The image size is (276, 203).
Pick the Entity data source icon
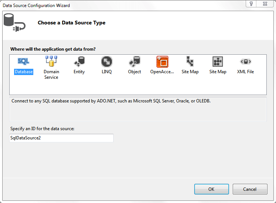79,61
